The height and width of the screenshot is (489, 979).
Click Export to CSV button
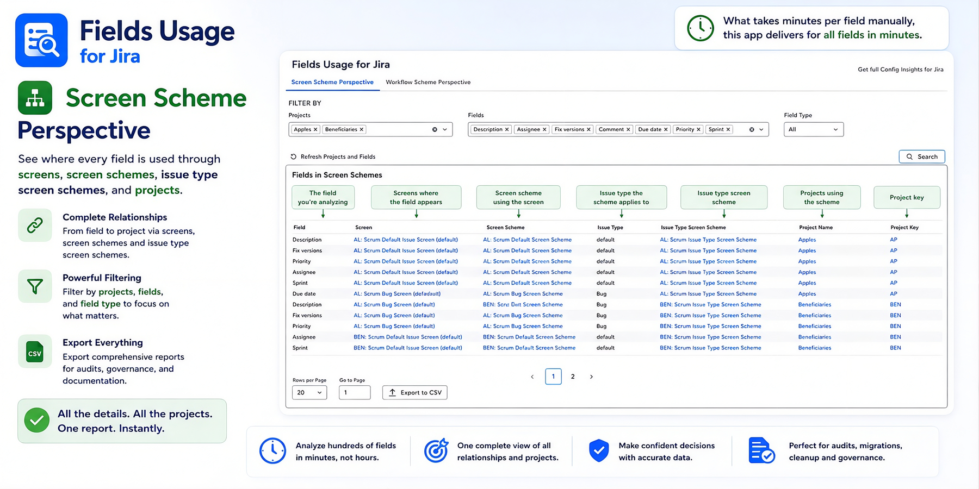coord(415,392)
